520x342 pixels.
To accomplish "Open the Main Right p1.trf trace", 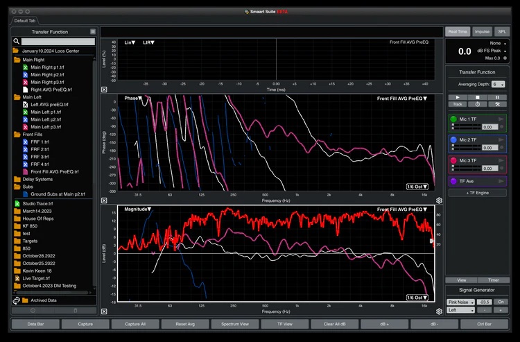I will pyautogui.click(x=46, y=67).
